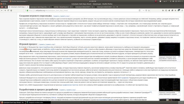This screenshot has height=104, width=184.
Task: Reload the current Wikipedia page
Action: 8,10
